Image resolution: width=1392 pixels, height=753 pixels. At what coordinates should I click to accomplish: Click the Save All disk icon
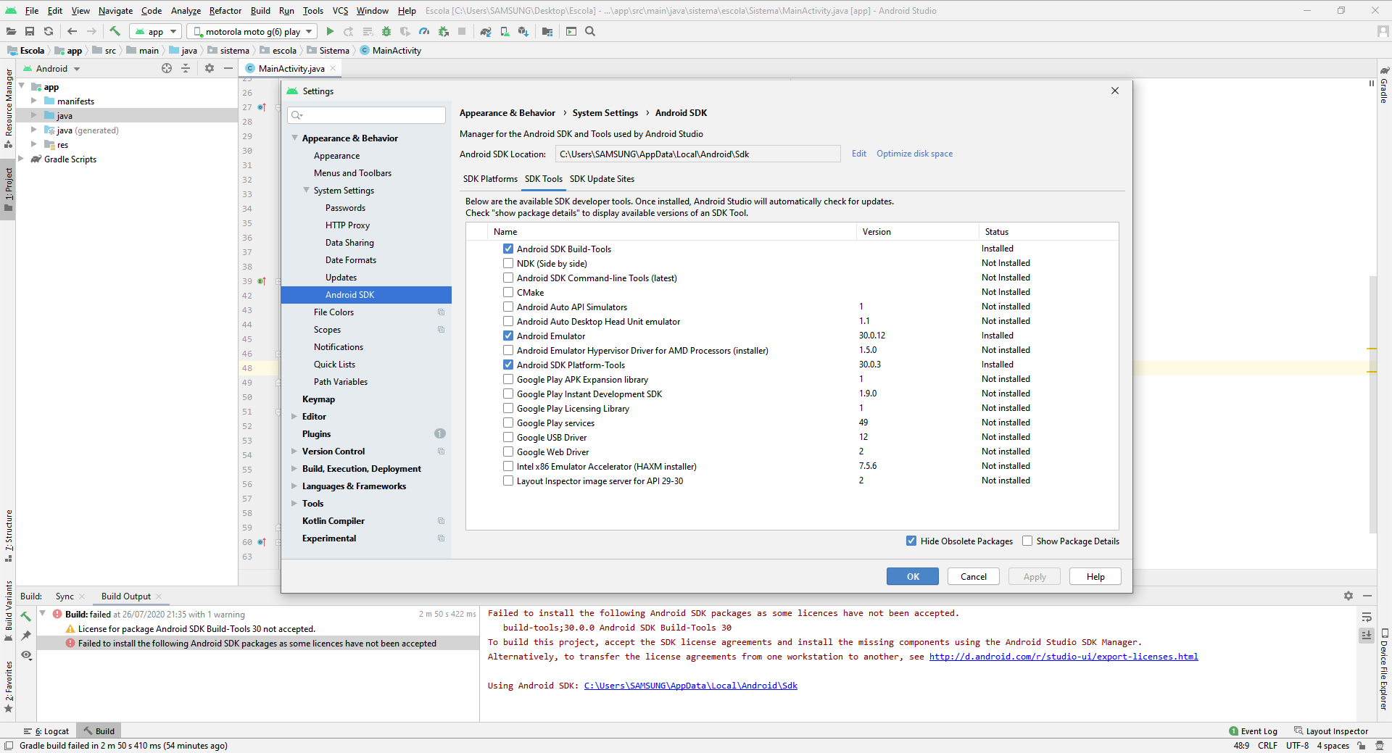click(x=30, y=31)
